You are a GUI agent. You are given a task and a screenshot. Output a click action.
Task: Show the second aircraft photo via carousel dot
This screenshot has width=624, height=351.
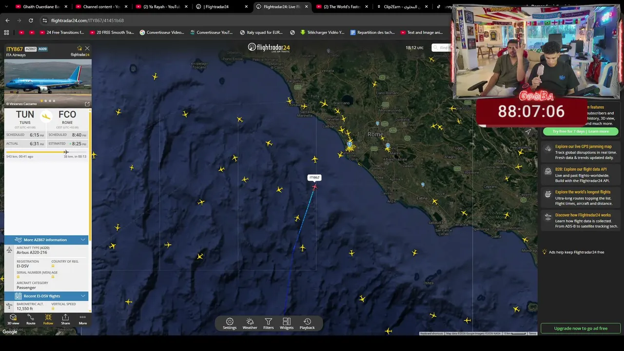pyautogui.click(x=46, y=101)
